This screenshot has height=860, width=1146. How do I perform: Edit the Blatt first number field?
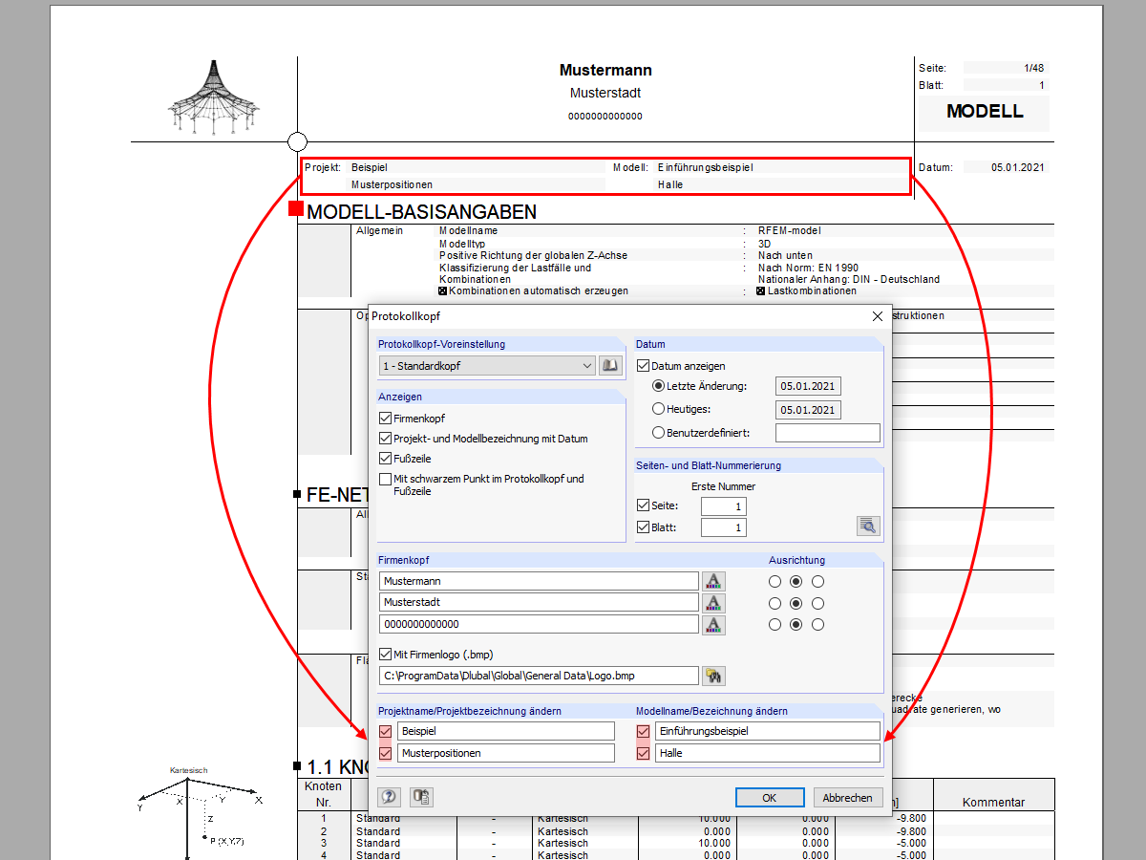724,527
